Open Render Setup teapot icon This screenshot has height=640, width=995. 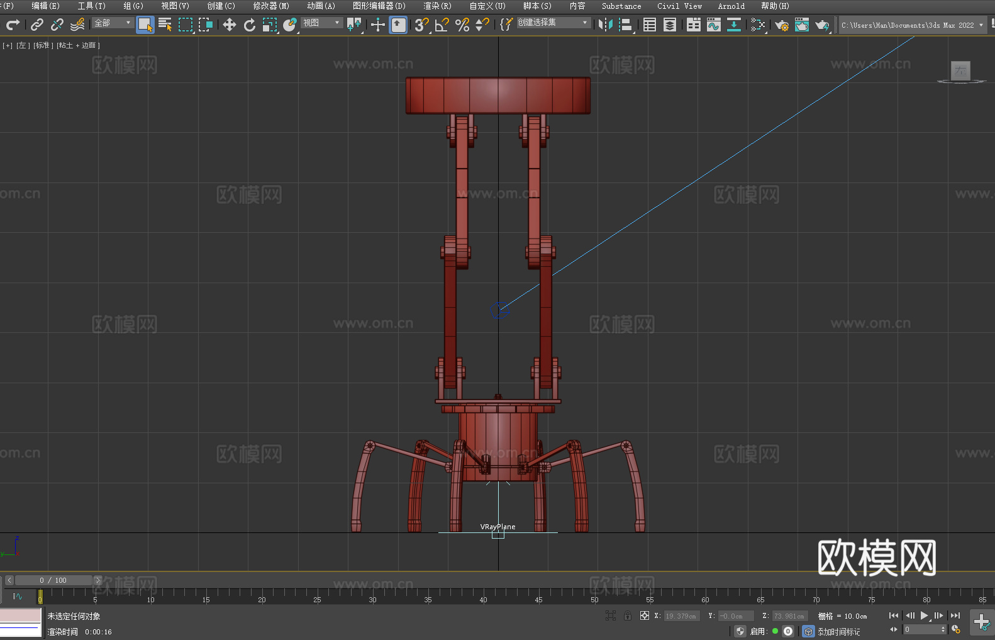pyautogui.click(x=782, y=25)
